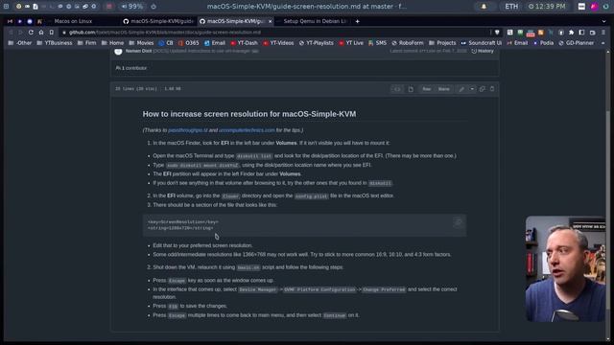
Task: Open the CB bookmark
Action: click(166, 43)
